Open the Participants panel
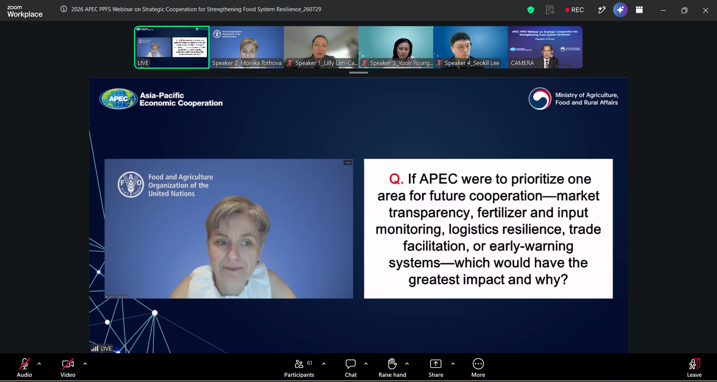The height and width of the screenshot is (382, 717). [x=299, y=368]
